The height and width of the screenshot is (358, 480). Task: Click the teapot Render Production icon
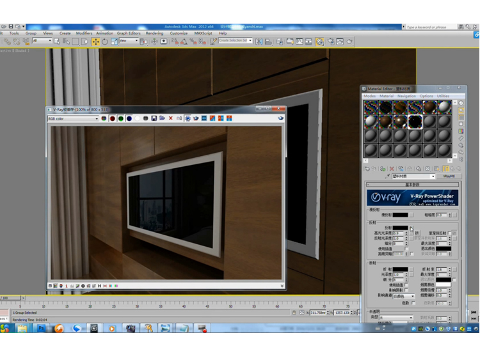[349, 42]
